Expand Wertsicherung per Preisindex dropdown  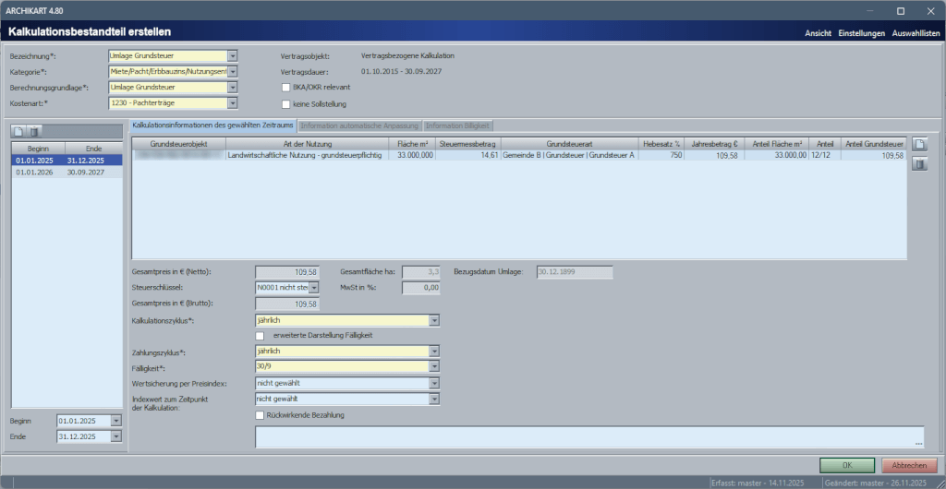434,383
